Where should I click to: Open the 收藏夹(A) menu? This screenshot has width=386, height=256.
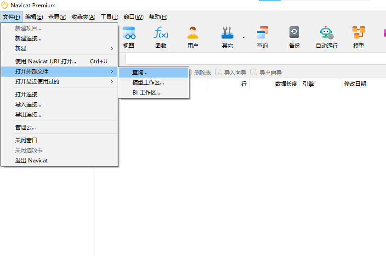84,17
